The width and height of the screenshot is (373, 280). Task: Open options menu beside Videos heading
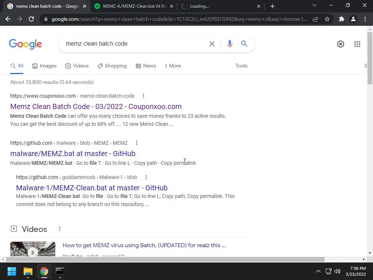(x=60, y=229)
